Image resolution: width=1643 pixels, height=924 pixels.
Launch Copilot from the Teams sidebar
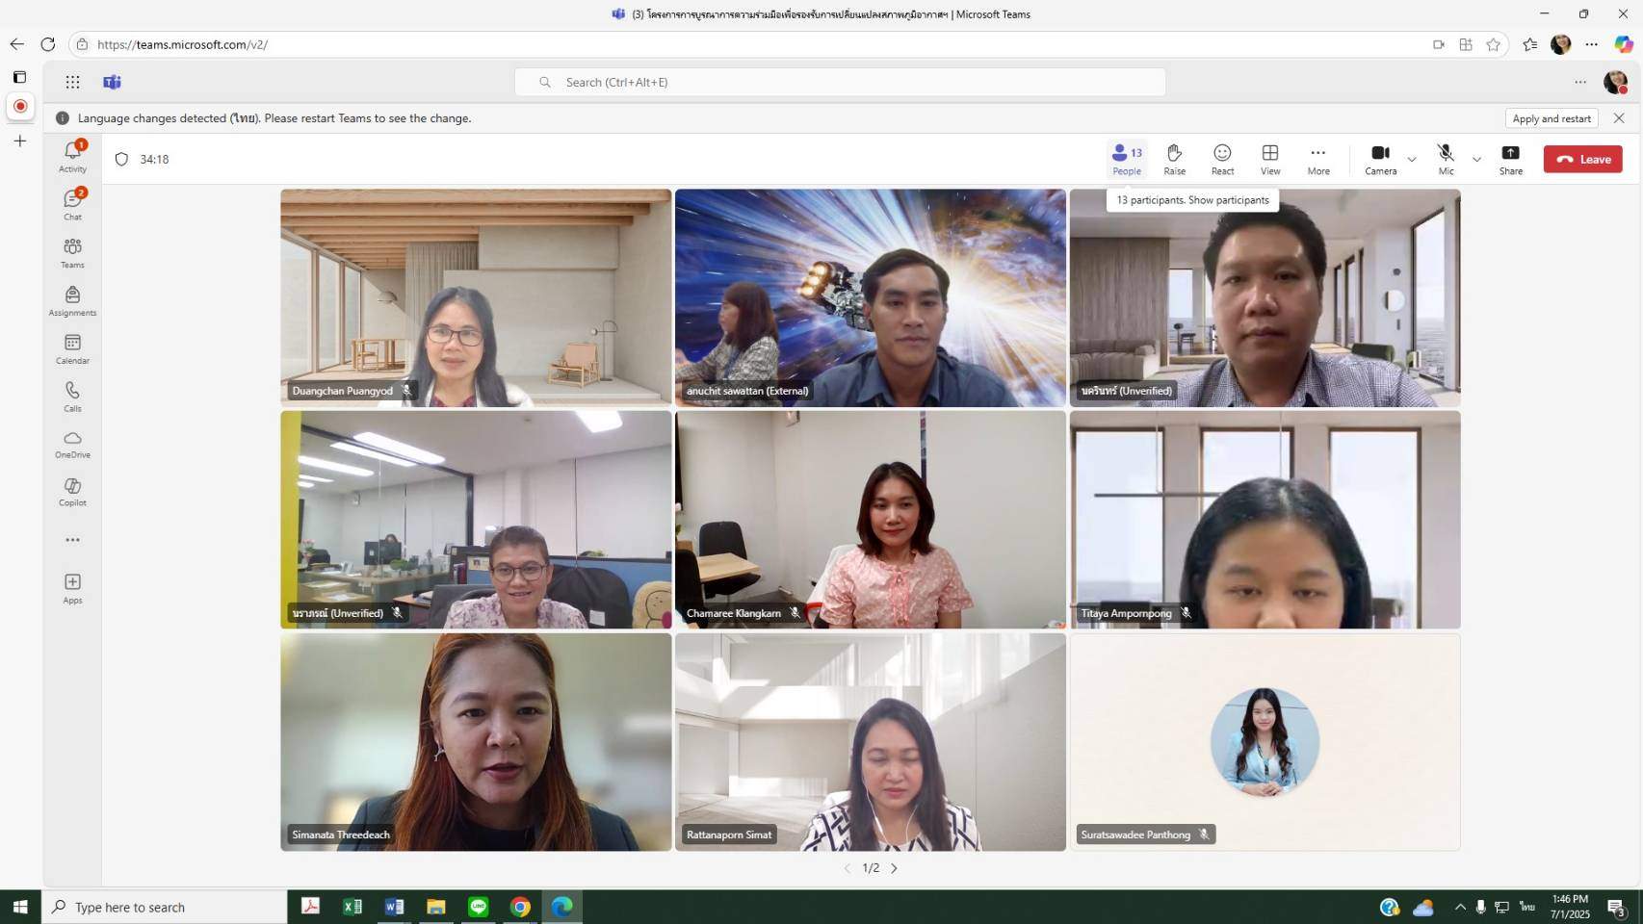pyautogui.click(x=72, y=491)
